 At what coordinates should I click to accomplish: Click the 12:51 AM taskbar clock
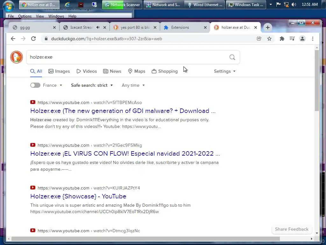309,4
